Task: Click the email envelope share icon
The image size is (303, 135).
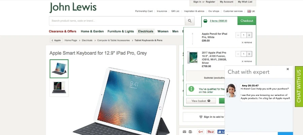Action: (184, 132)
